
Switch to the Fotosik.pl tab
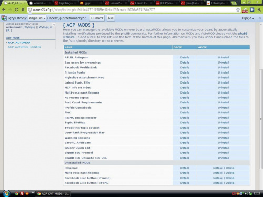[217, 3]
